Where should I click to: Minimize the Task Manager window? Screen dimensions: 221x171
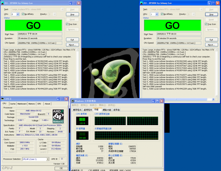(153, 101)
